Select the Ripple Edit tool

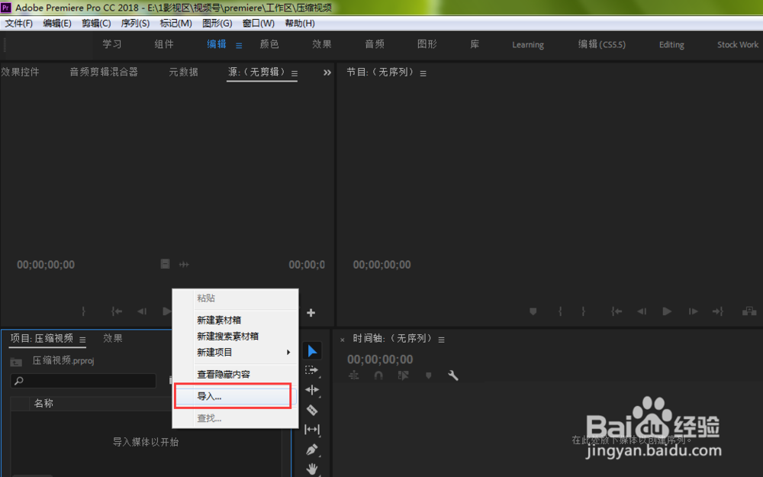click(312, 390)
